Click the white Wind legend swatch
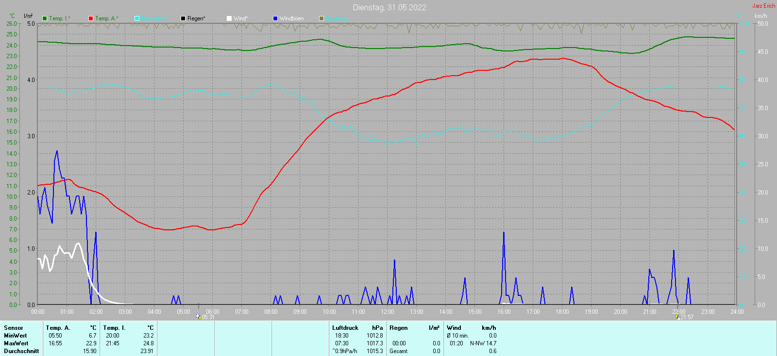Image resolution: width=777 pixels, height=356 pixels. 229,18
